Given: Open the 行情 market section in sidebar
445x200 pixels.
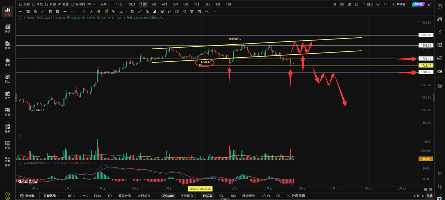Looking at the screenshot, I should (7, 11).
